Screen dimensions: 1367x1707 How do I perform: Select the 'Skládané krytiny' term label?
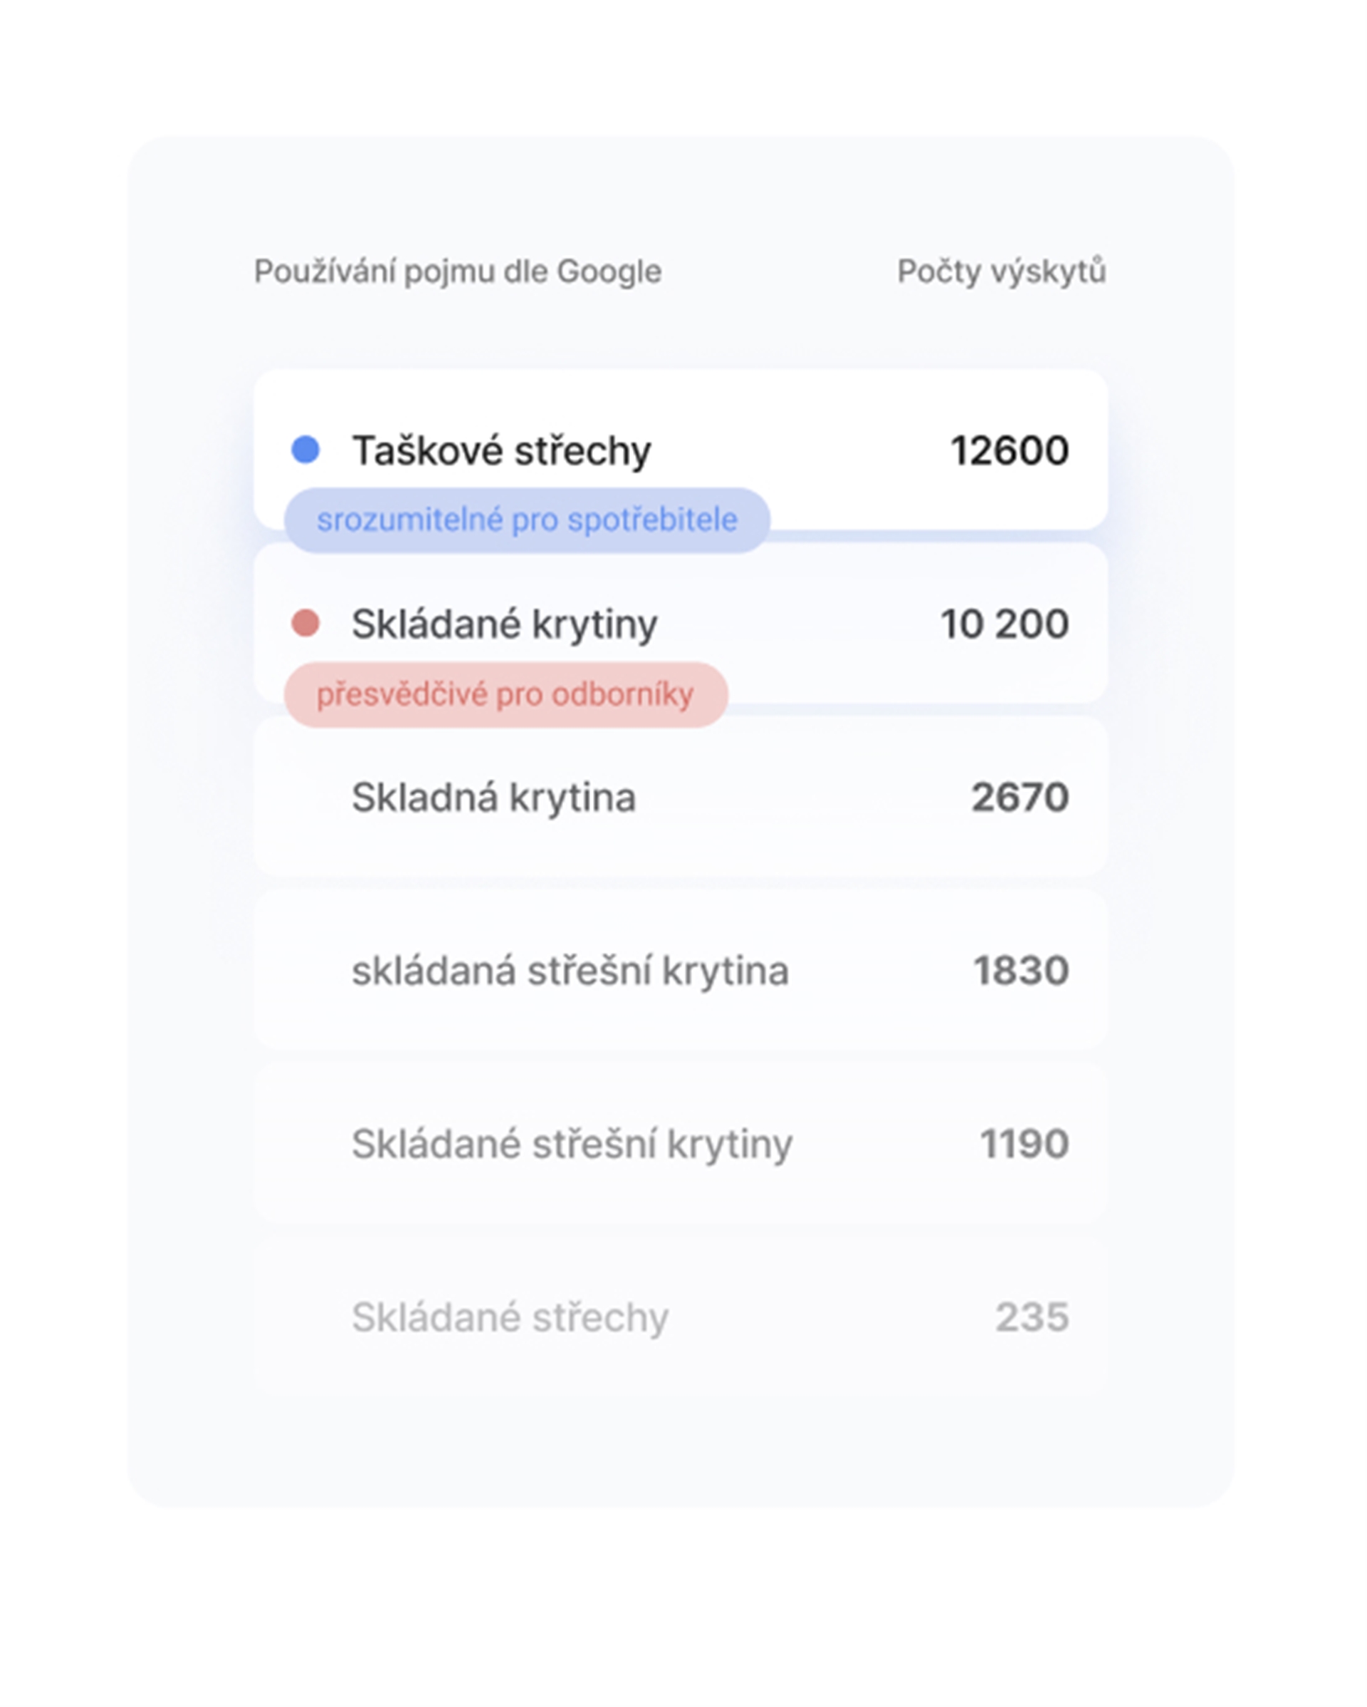point(504,624)
